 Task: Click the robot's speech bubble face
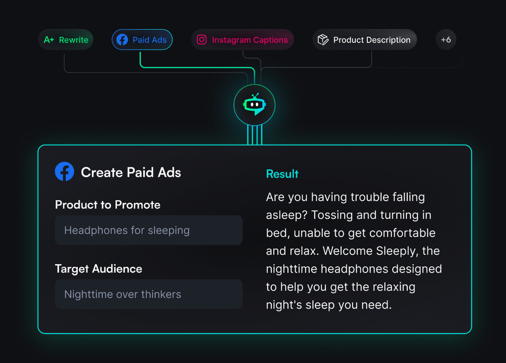tap(255, 107)
